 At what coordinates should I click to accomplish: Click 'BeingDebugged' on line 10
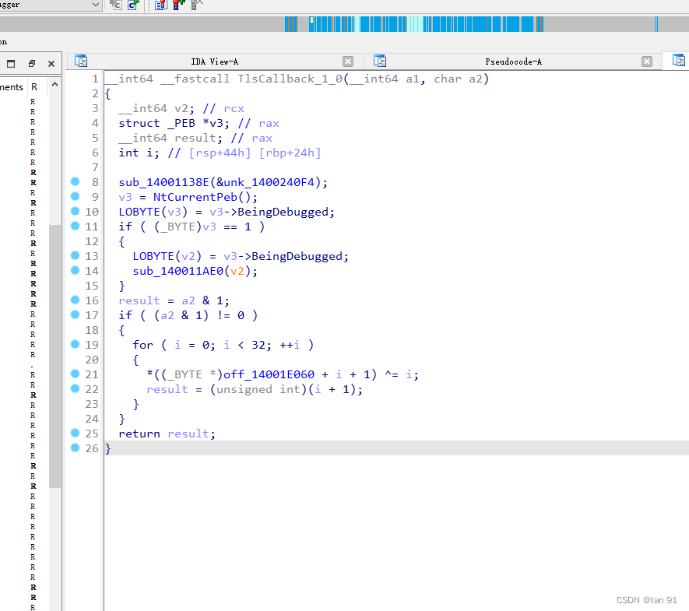(x=283, y=212)
